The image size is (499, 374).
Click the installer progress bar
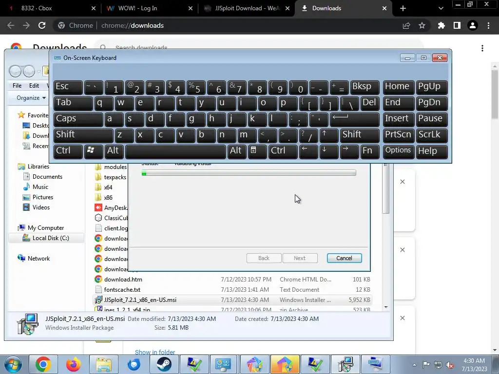click(x=249, y=173)
